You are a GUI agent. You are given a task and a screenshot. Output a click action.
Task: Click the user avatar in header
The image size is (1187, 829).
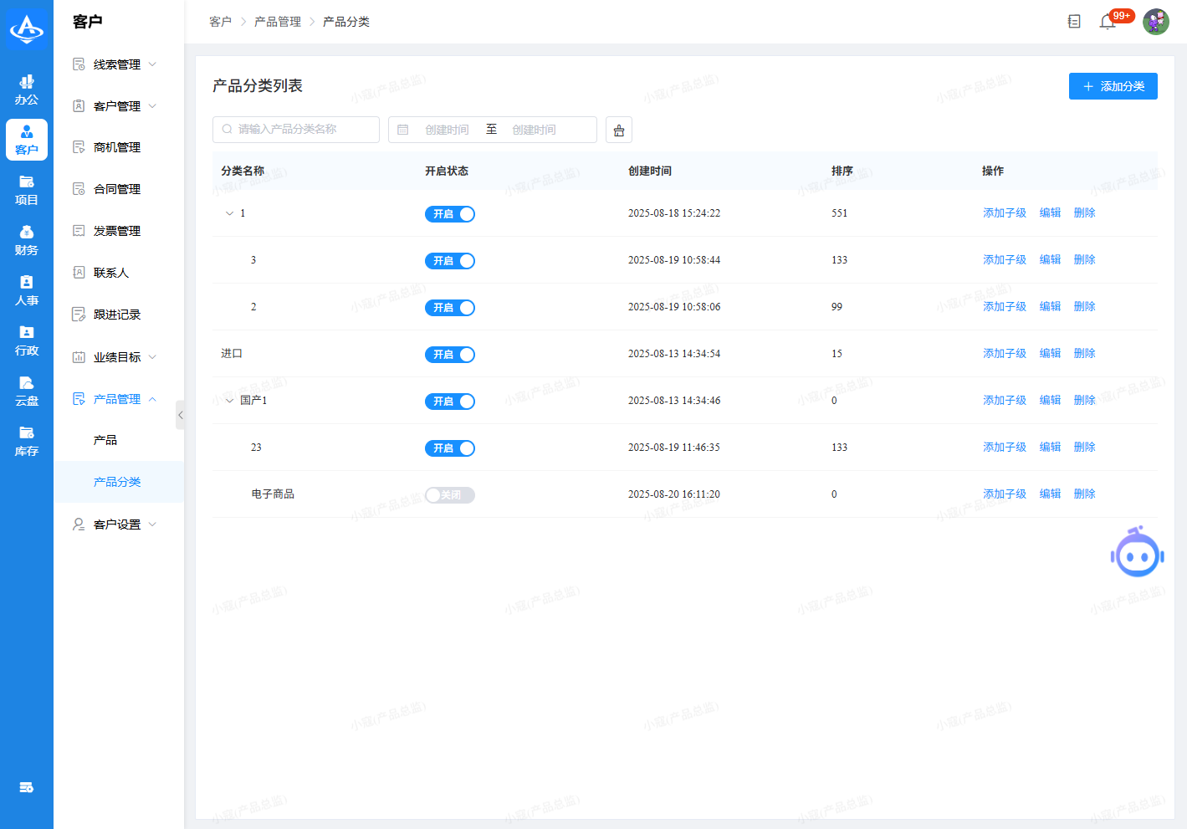1155,22
